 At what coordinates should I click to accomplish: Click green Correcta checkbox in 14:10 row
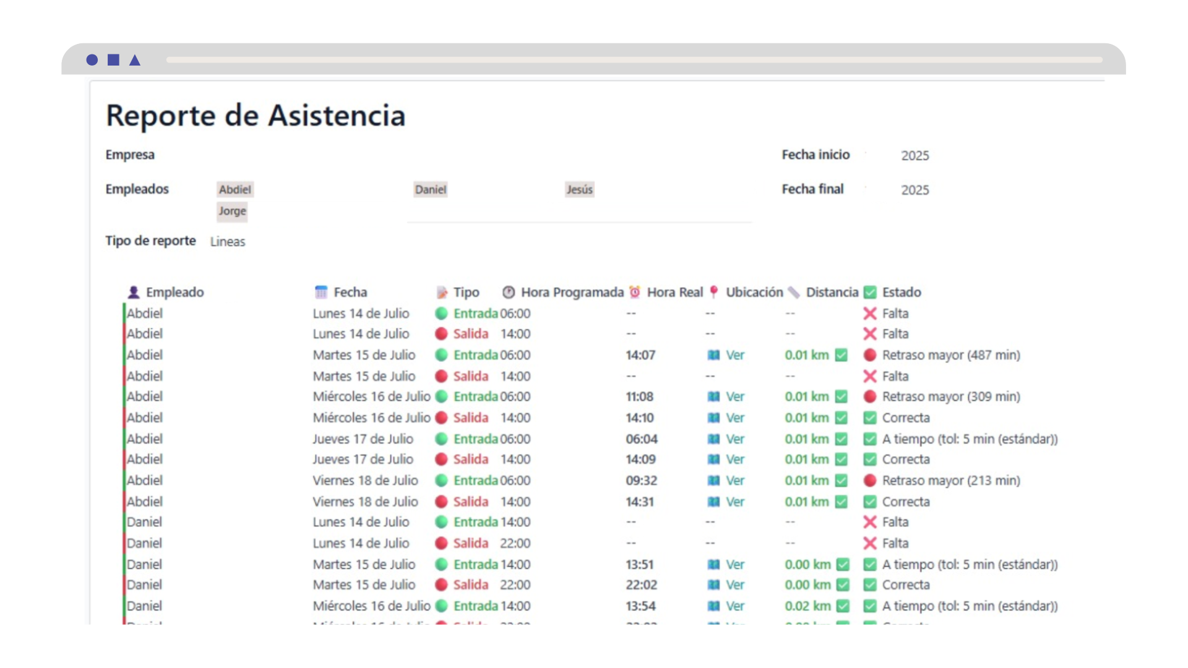click(870, 418)
